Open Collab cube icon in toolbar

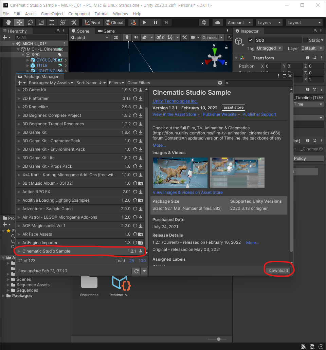(204, 22)
